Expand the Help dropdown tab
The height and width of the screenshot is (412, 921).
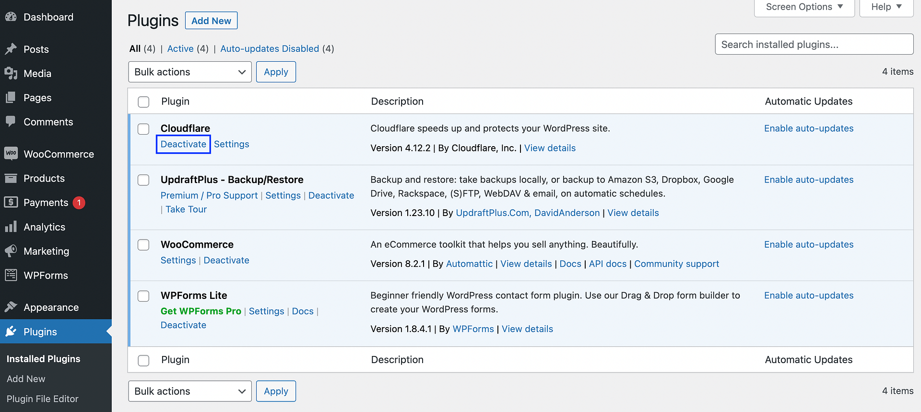(886, 7)
